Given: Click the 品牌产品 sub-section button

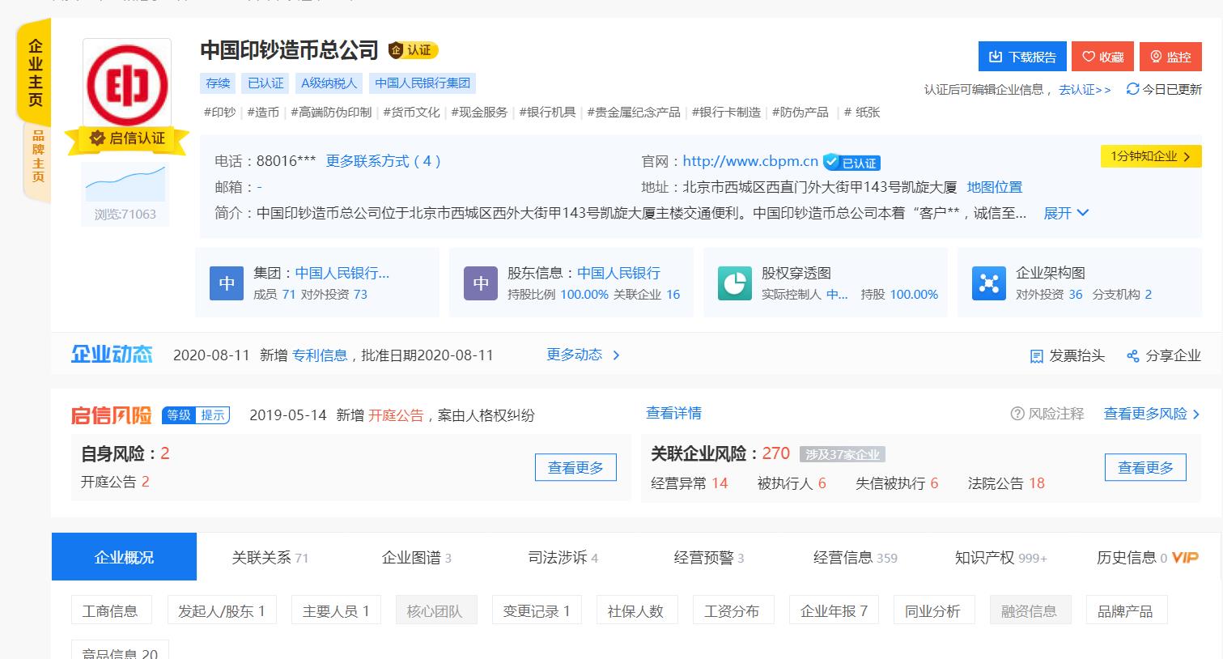Looking at the screenshot, I should (x=1125, y=610).
